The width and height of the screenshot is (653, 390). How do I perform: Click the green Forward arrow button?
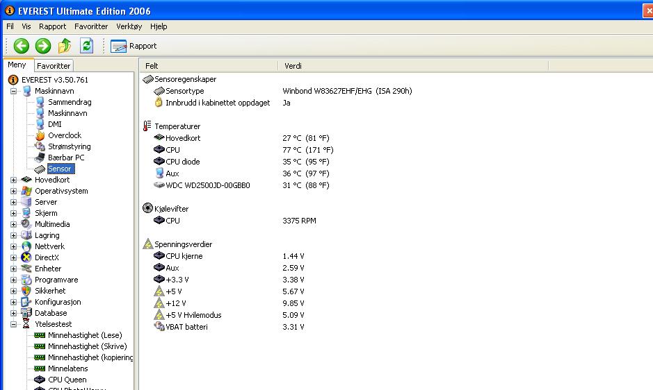coord(43,46)
